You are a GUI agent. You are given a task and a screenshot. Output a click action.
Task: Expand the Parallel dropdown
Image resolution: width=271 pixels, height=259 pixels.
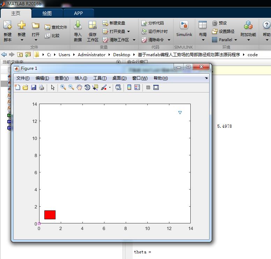click(236, 40)
